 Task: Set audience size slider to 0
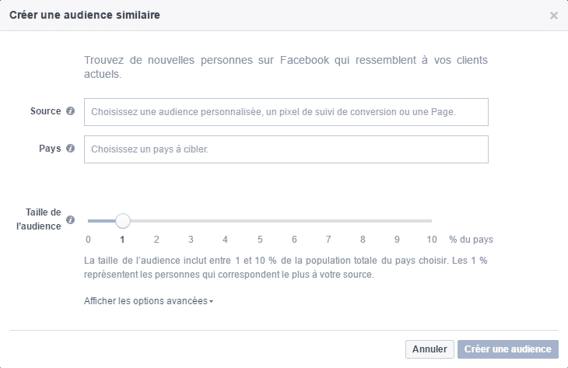coord(89,221)
